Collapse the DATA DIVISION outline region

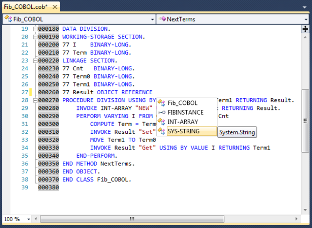tap(35, 29)
